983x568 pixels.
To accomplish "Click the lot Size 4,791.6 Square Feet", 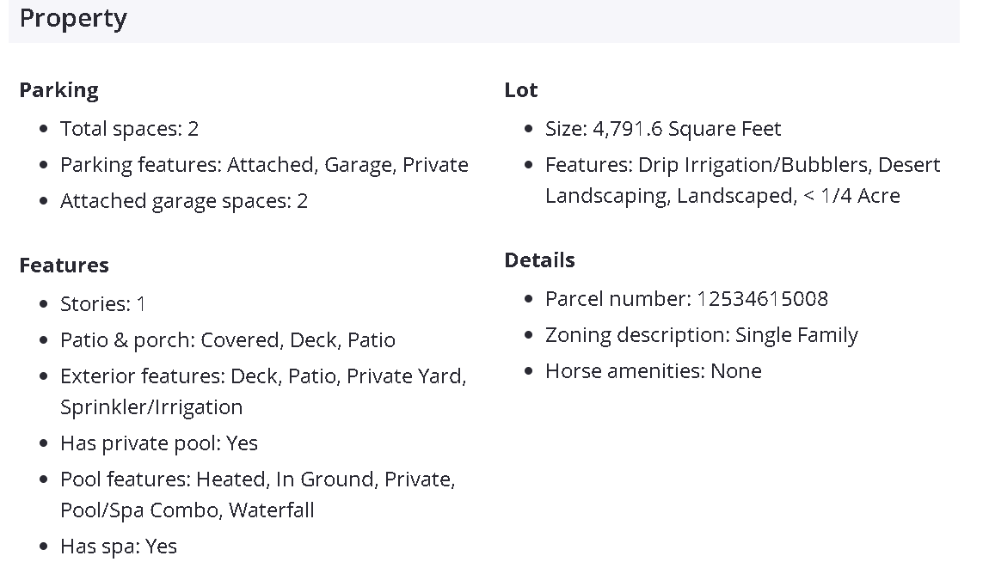I will coord(663,129).
